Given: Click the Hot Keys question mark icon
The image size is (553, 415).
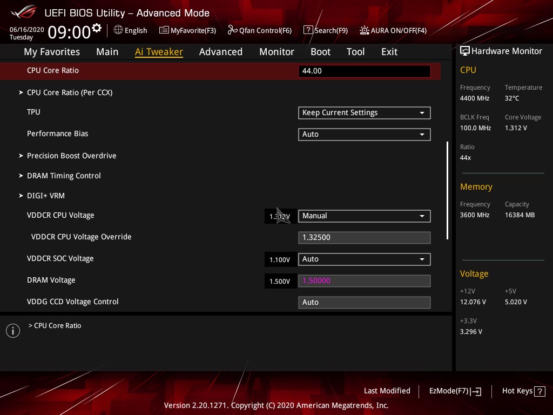Looking at the screenshot, I should [539, 391].
